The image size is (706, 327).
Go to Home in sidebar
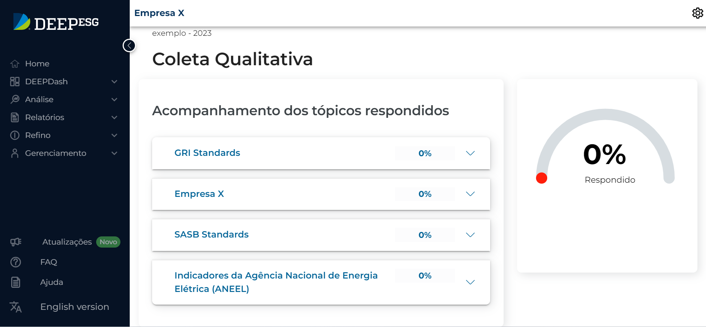coord(37,64)
